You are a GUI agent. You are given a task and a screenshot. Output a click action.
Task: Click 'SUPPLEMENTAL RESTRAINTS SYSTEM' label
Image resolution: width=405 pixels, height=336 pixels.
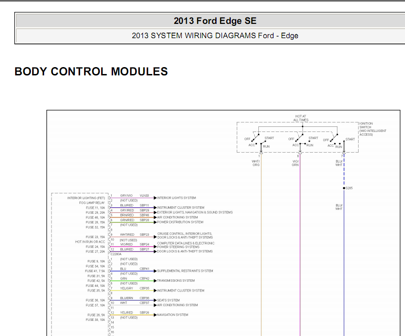(185, 271)
